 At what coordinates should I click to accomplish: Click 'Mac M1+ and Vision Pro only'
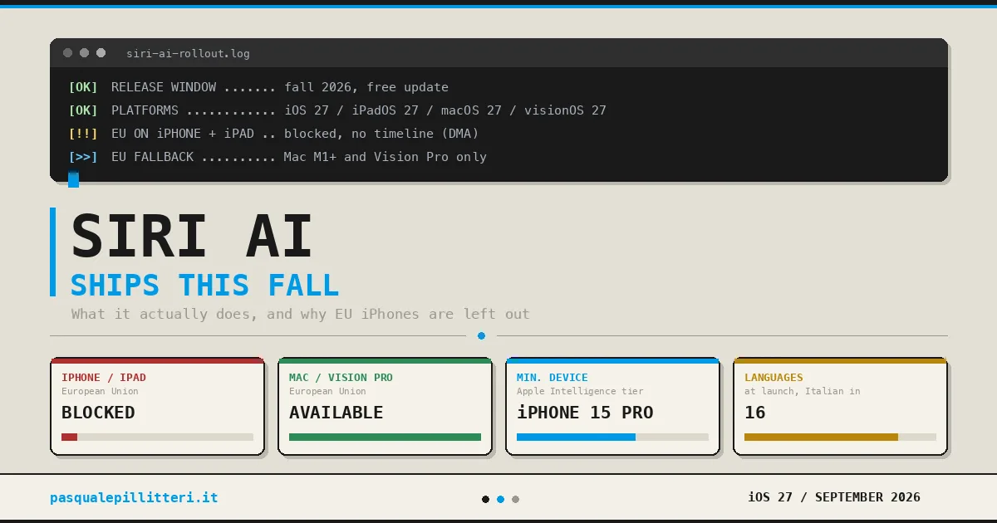coord(386,157)
